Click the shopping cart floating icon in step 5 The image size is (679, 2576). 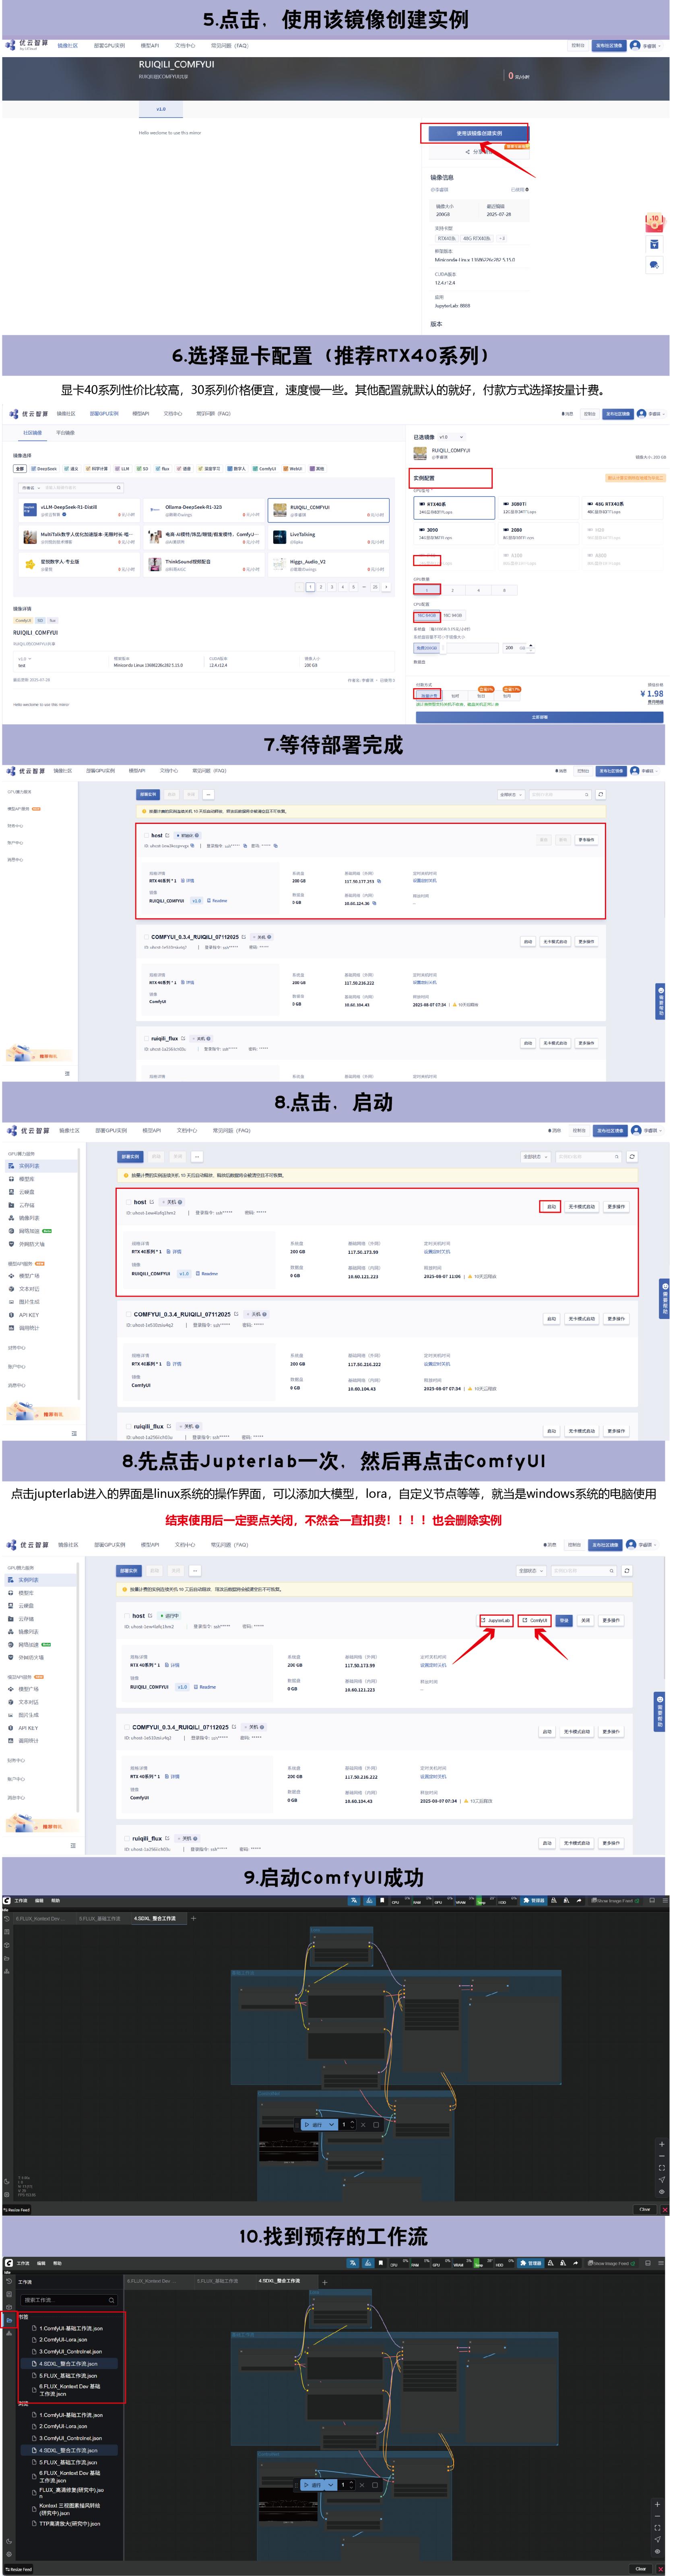click(x=654, y=244)
